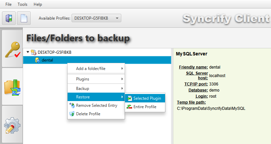Viewport: 271px width, 144px height.
Task: Click the blank page toolbar icon
Action: pyautogui.click(x=24, y=18)
